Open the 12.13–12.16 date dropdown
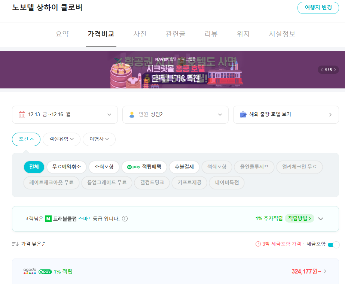 click(65, 115)
